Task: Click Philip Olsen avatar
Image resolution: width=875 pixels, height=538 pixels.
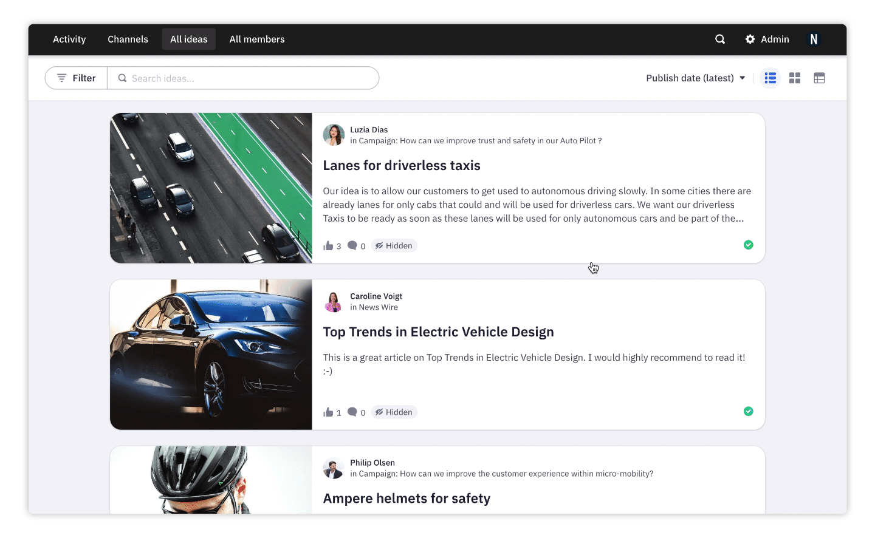Action: 334,468
